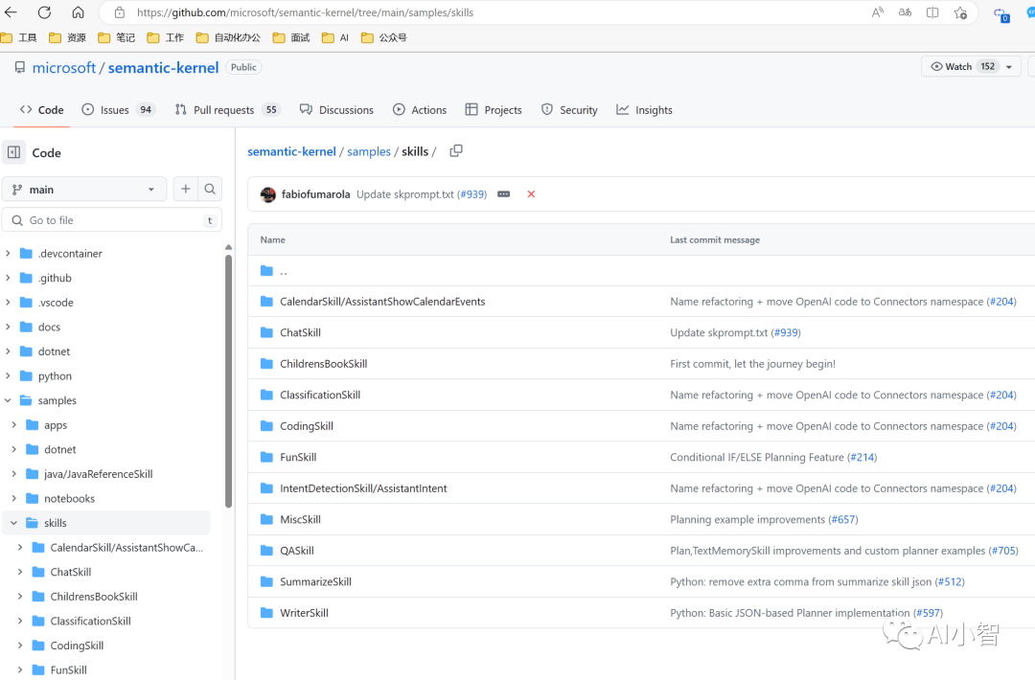This screenshot has height=680, width=1035.
Task: Focus the Go to file search field
Action: pyautogui.click(x=112, y=220)
